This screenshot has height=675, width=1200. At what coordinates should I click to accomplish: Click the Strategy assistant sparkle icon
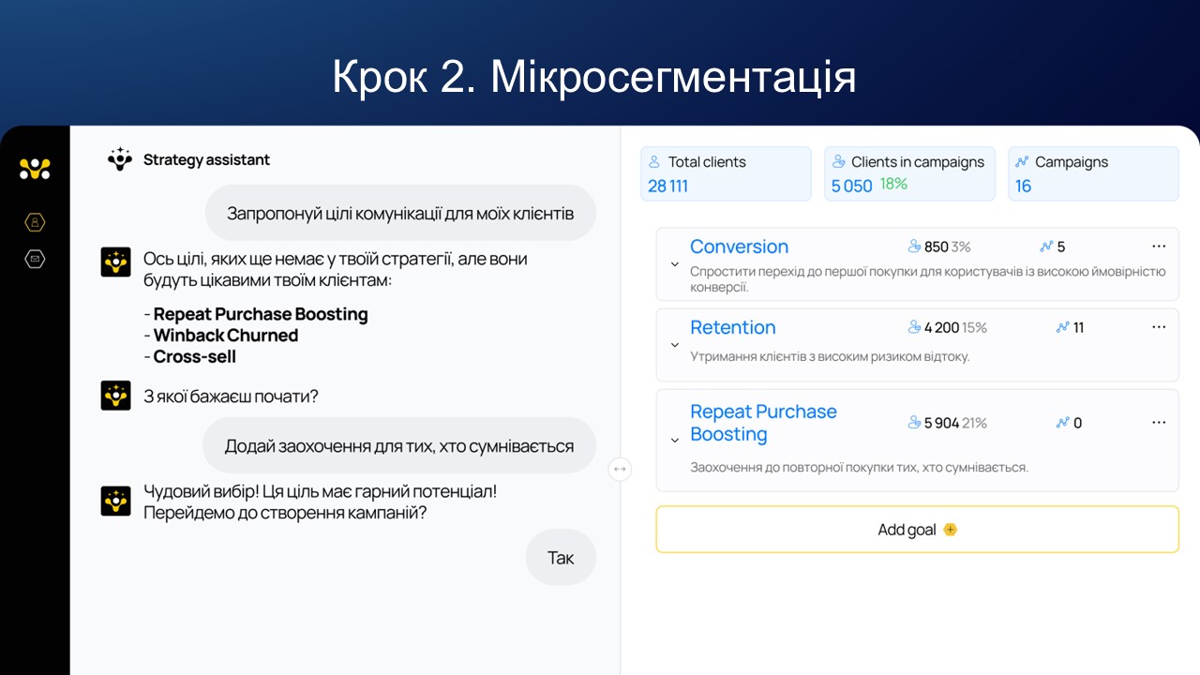click(120, 159)
